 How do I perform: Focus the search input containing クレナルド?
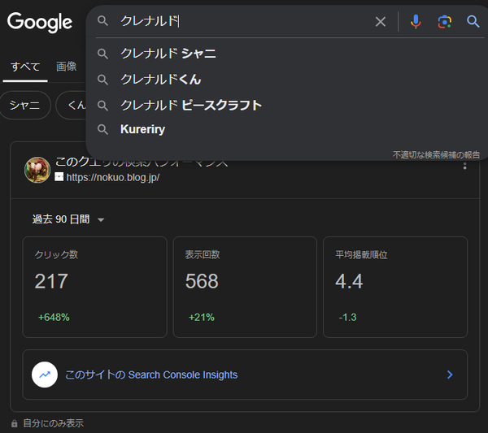(x=242, y=21)
